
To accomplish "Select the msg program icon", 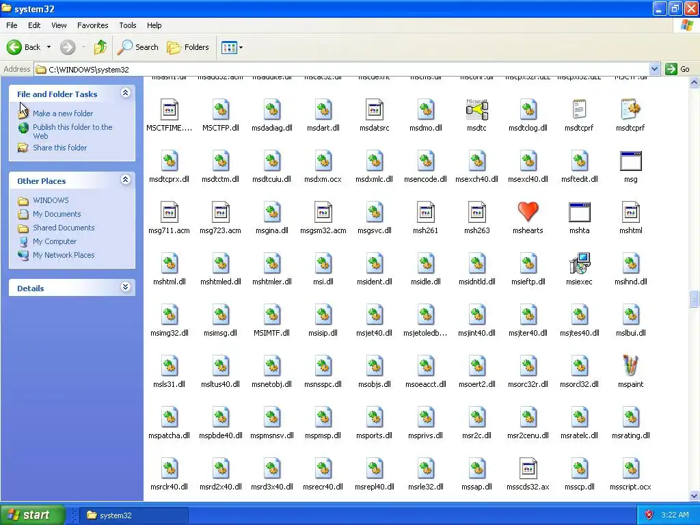I will [x=631, y=161].
